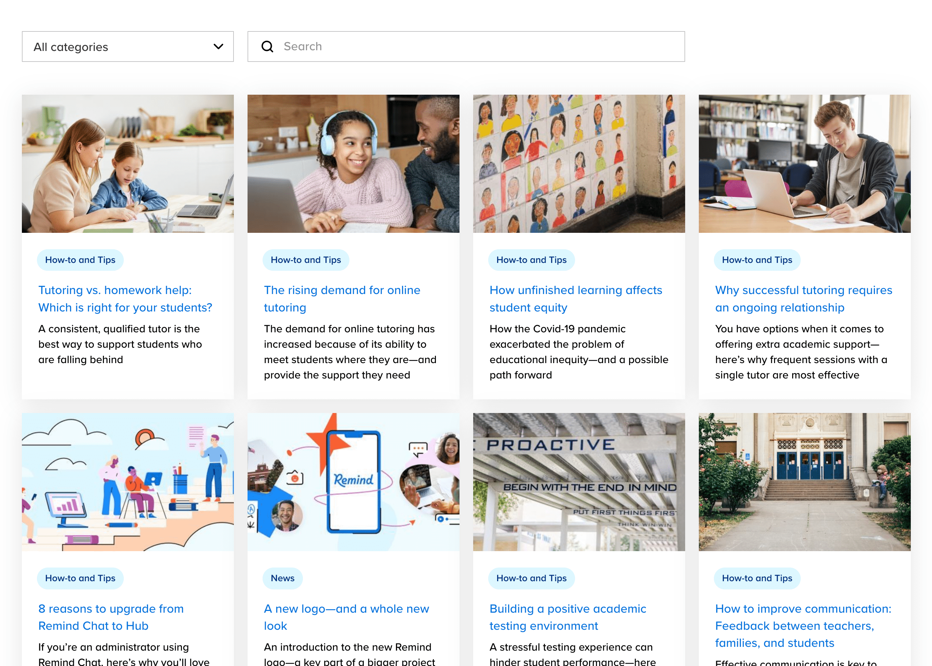Open the new Remind logo phone image

click(353, 482)
